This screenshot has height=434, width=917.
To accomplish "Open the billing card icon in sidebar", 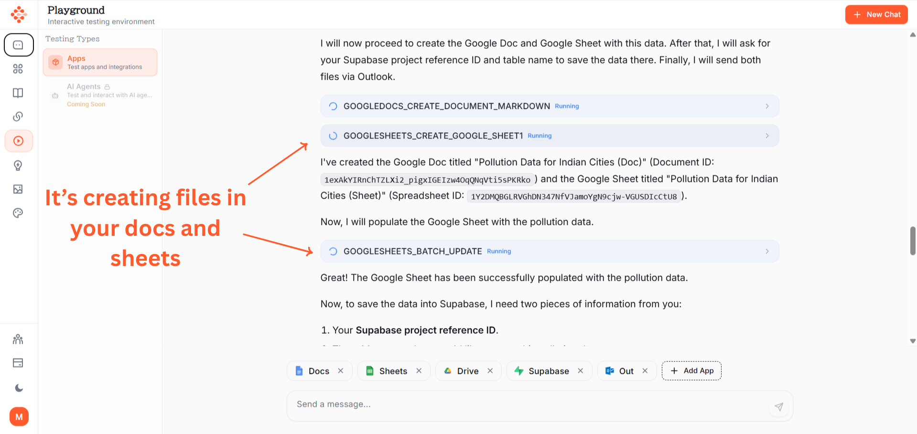I will (18, 363).
